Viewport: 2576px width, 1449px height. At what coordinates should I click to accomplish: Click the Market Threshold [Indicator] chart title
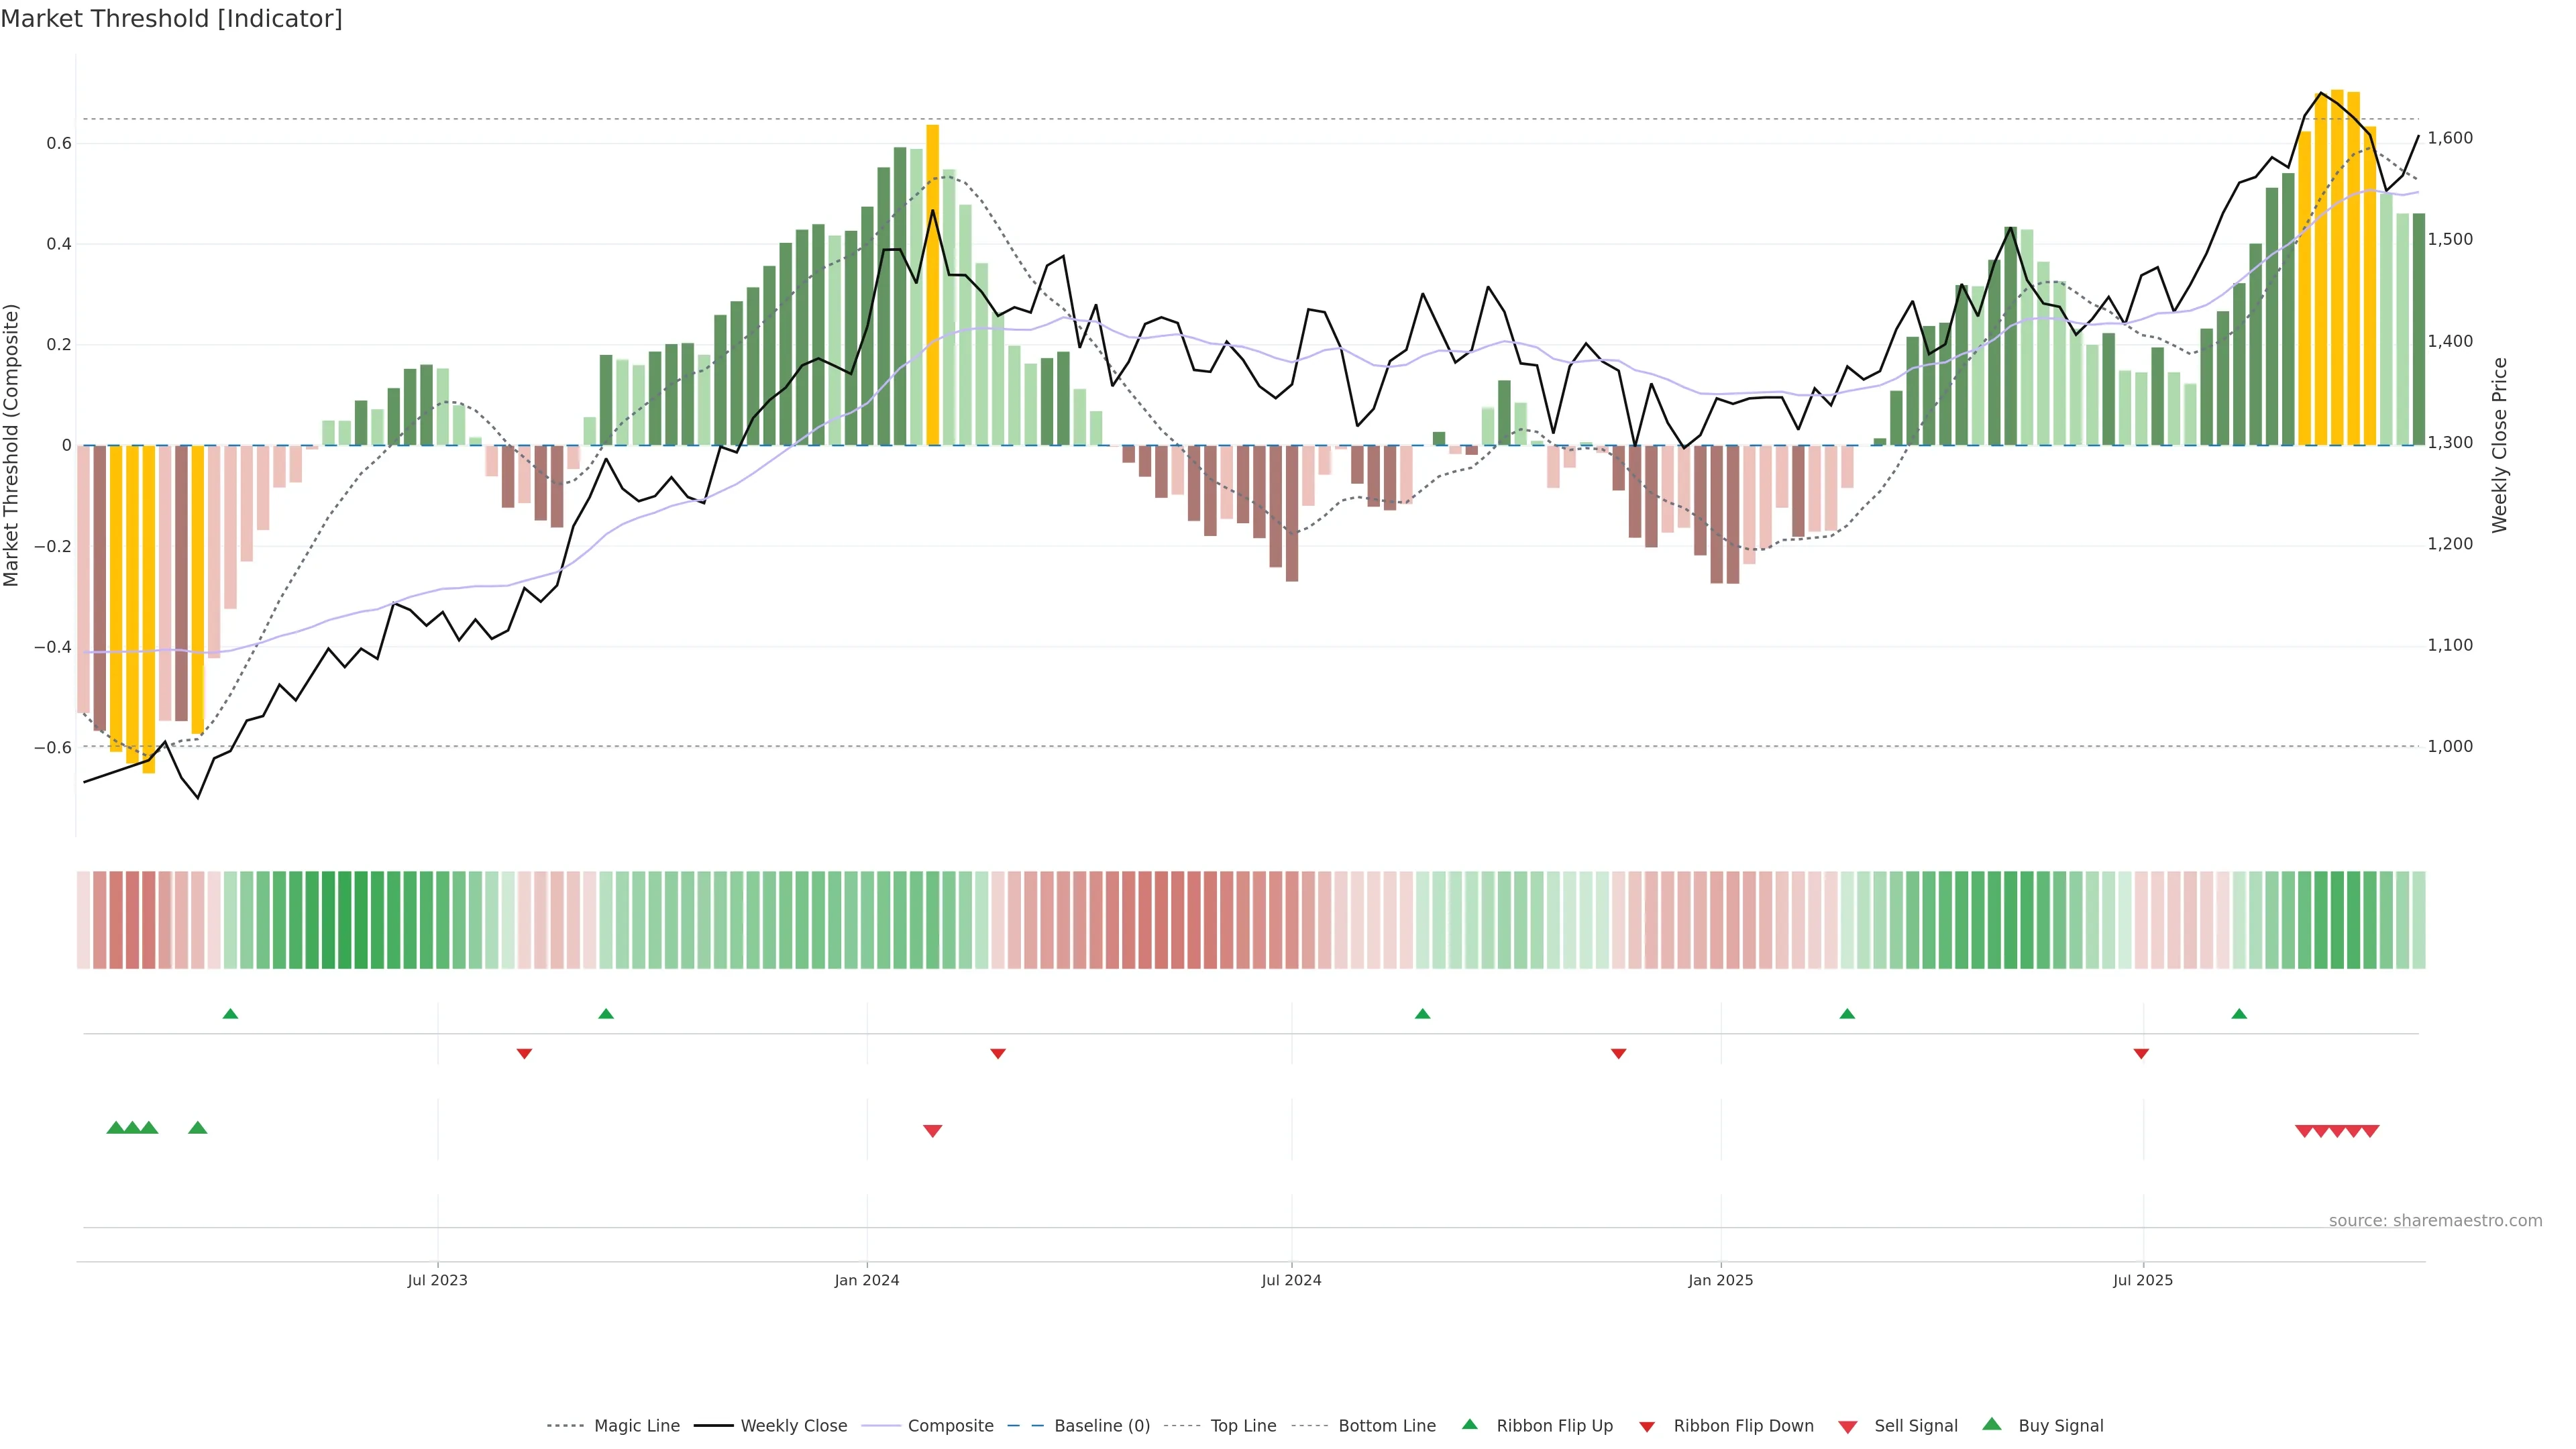171,19
